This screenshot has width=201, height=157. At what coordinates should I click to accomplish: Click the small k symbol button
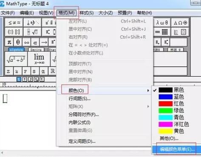point(17,71)
